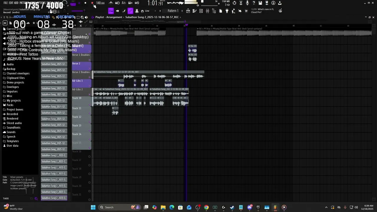Expand the Impulses folder

pos(12,92)
